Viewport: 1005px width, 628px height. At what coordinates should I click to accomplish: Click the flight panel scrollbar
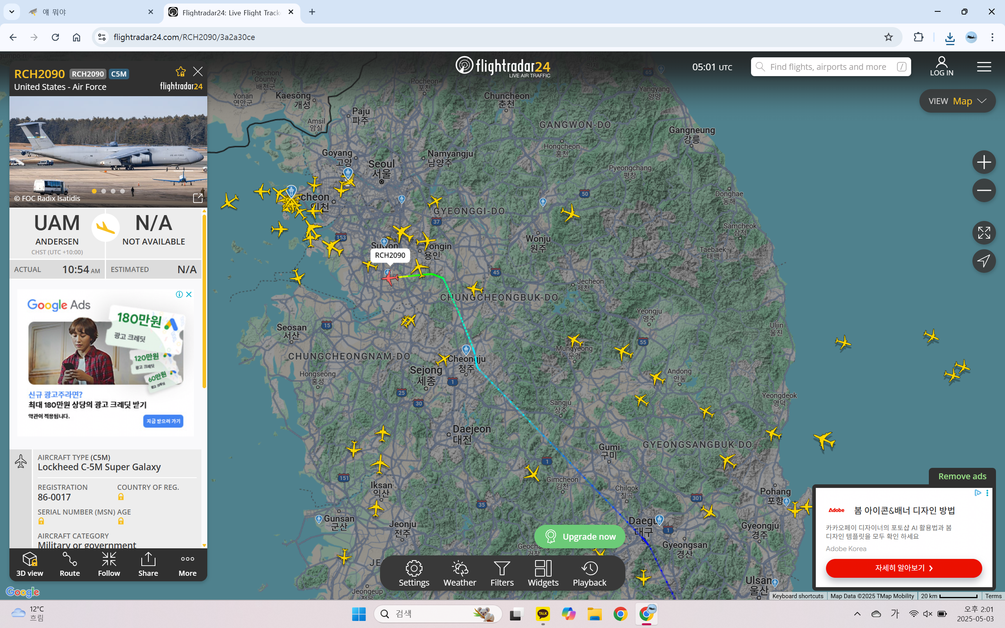(x=204, y=301)
